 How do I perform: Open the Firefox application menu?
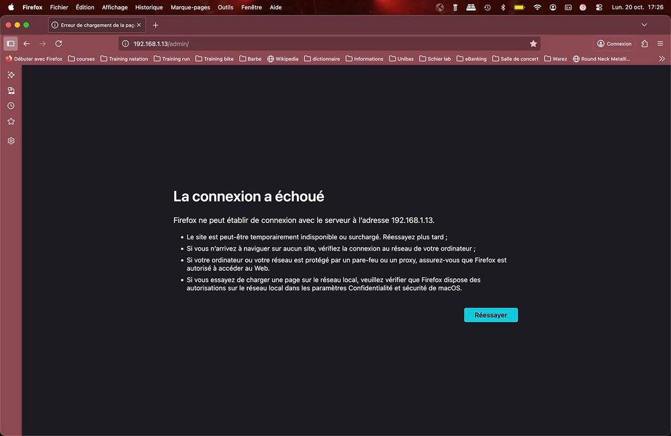(32, 7)
